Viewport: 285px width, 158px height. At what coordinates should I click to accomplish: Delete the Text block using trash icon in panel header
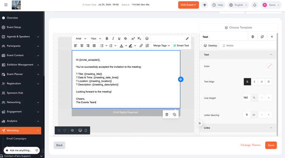pyautogui.click(x=253, y=37)
